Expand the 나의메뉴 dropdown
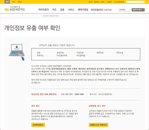Viewport: 149px width, 130px height. point(124,10)
